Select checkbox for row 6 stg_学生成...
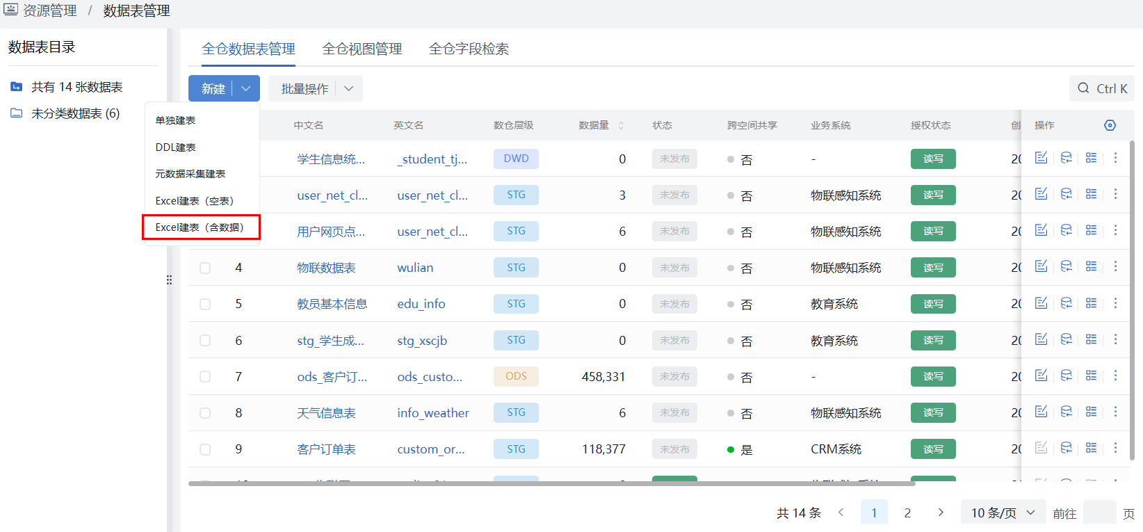 [x=205, y=340]
